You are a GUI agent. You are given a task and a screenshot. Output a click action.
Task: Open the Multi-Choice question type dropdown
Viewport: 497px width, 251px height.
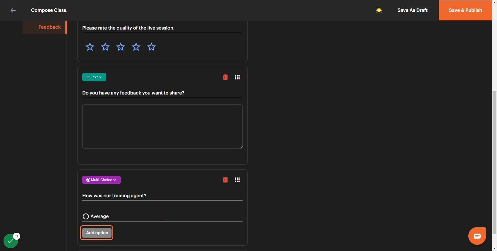[x=101, y=180]
